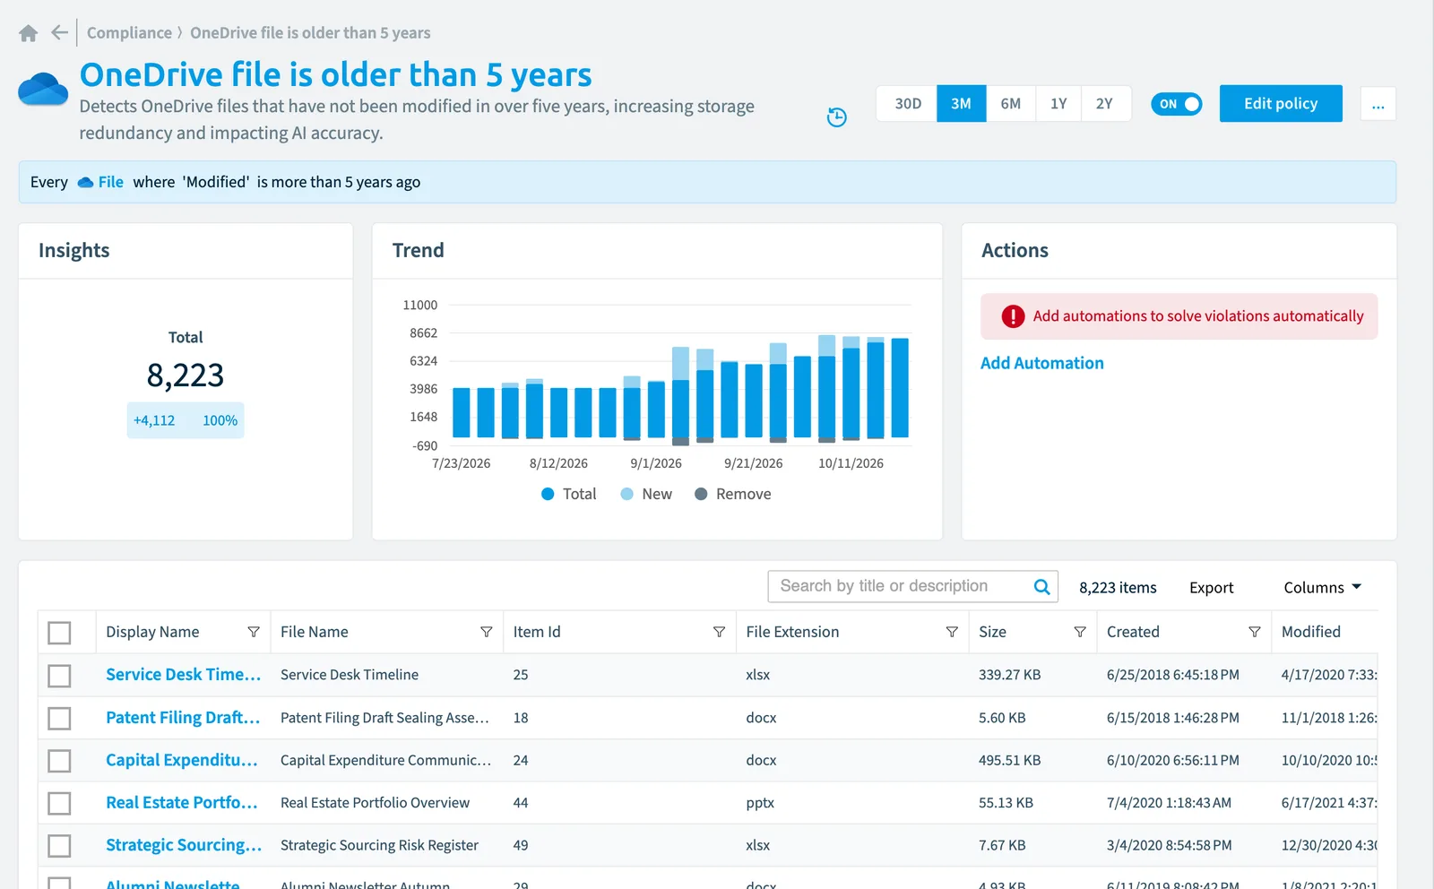Select the 1Y time range

[x=1058, y=104]
